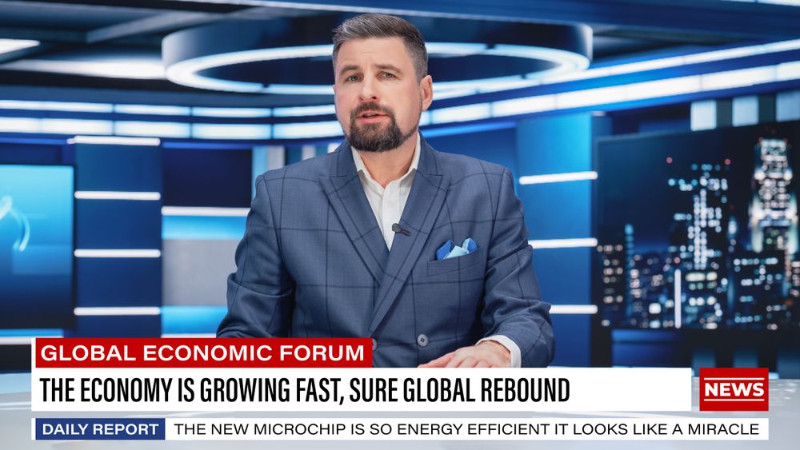
Task: Click the headline 'THE ECONOMY IS GROWING FAST, SURE GLOBAL REBOUND'
Action: (305, 390)
